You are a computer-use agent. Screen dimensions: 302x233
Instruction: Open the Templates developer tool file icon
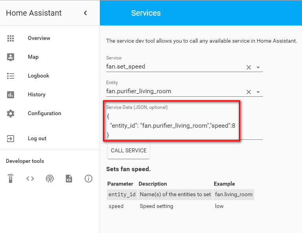tap(69, 179)
